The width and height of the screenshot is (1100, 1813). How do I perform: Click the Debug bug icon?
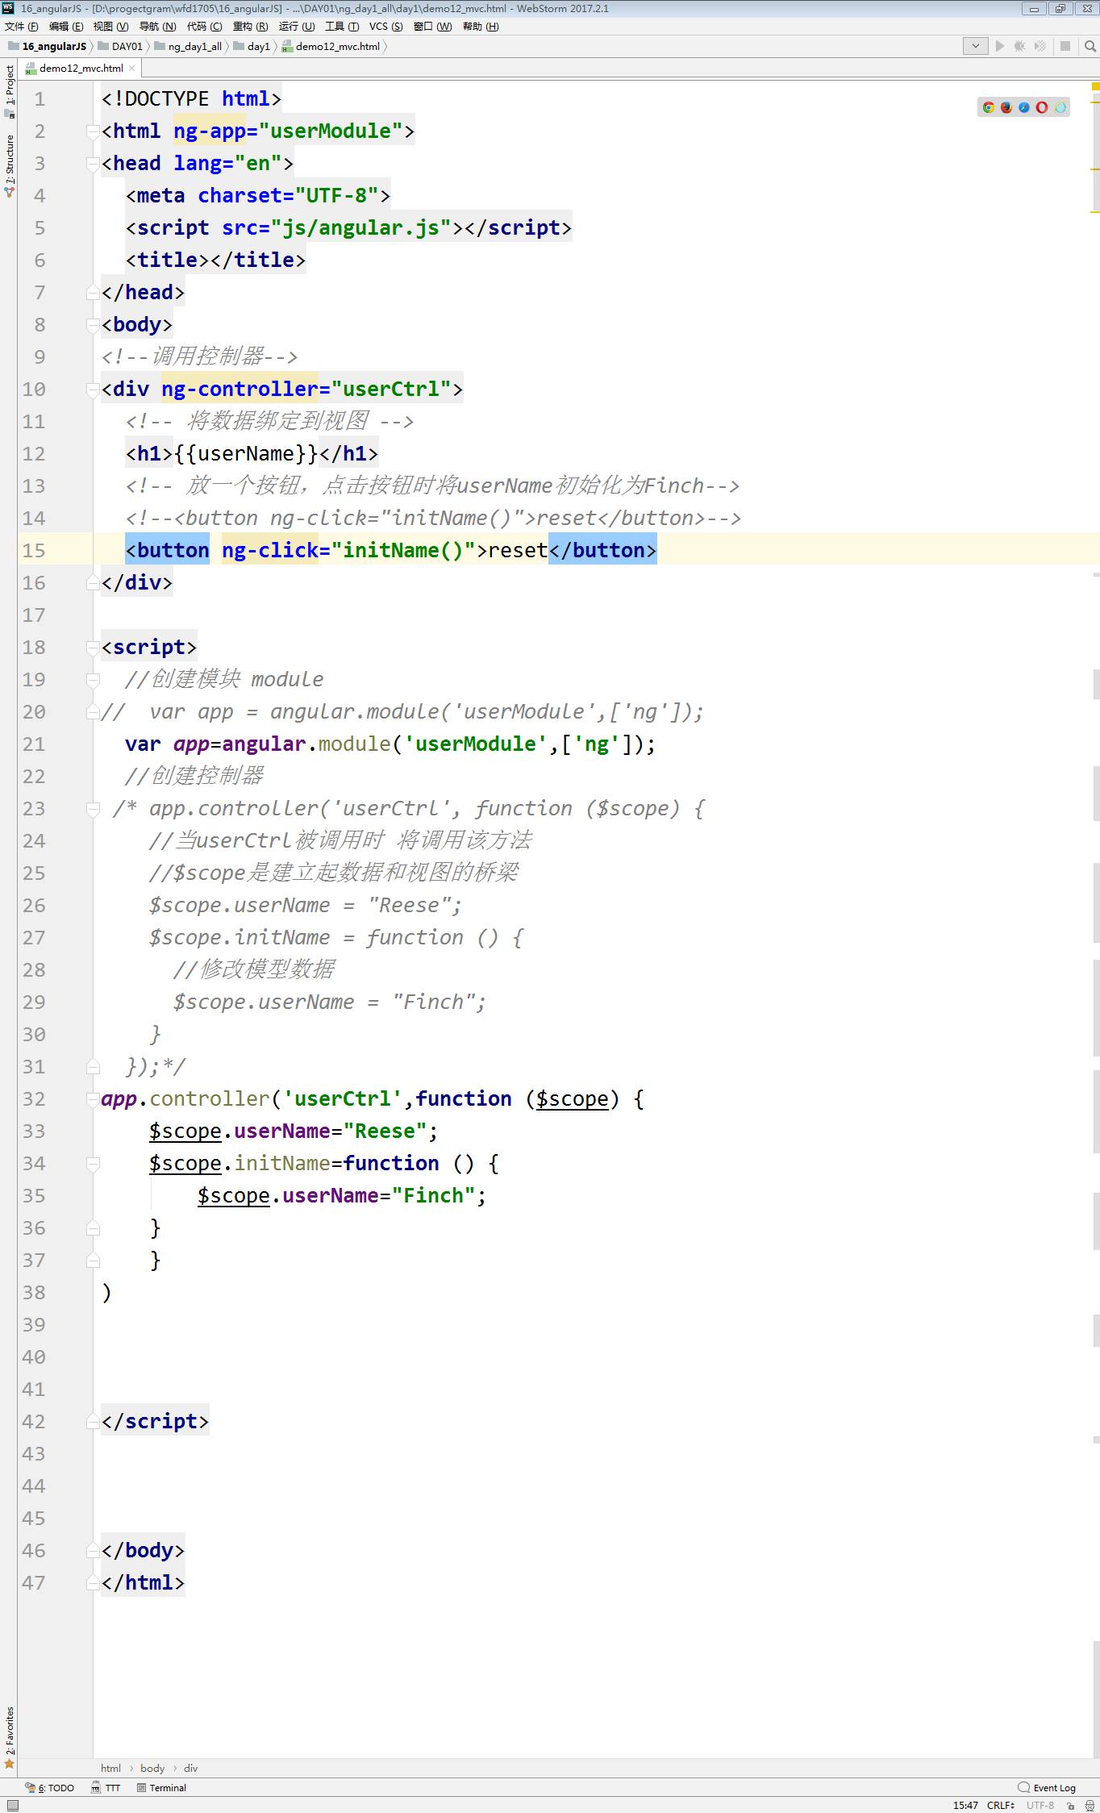click(1020, 46)
